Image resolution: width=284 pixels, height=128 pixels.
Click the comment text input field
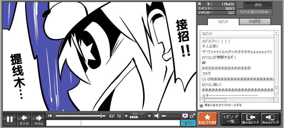130,123
